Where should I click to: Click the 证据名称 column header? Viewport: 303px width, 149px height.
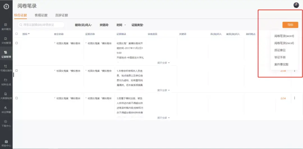point(90,34)
